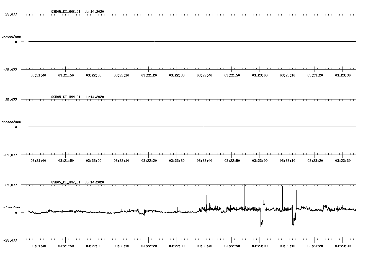Viewport: 376px width, 256px height.
Task: Click 03:21:40 time label under HNZ plot
Action: click(38, 246)
